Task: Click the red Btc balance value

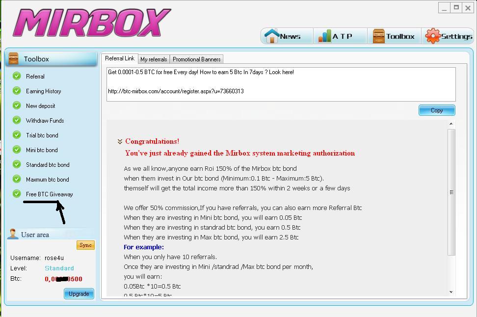Action: click(64, 279)
